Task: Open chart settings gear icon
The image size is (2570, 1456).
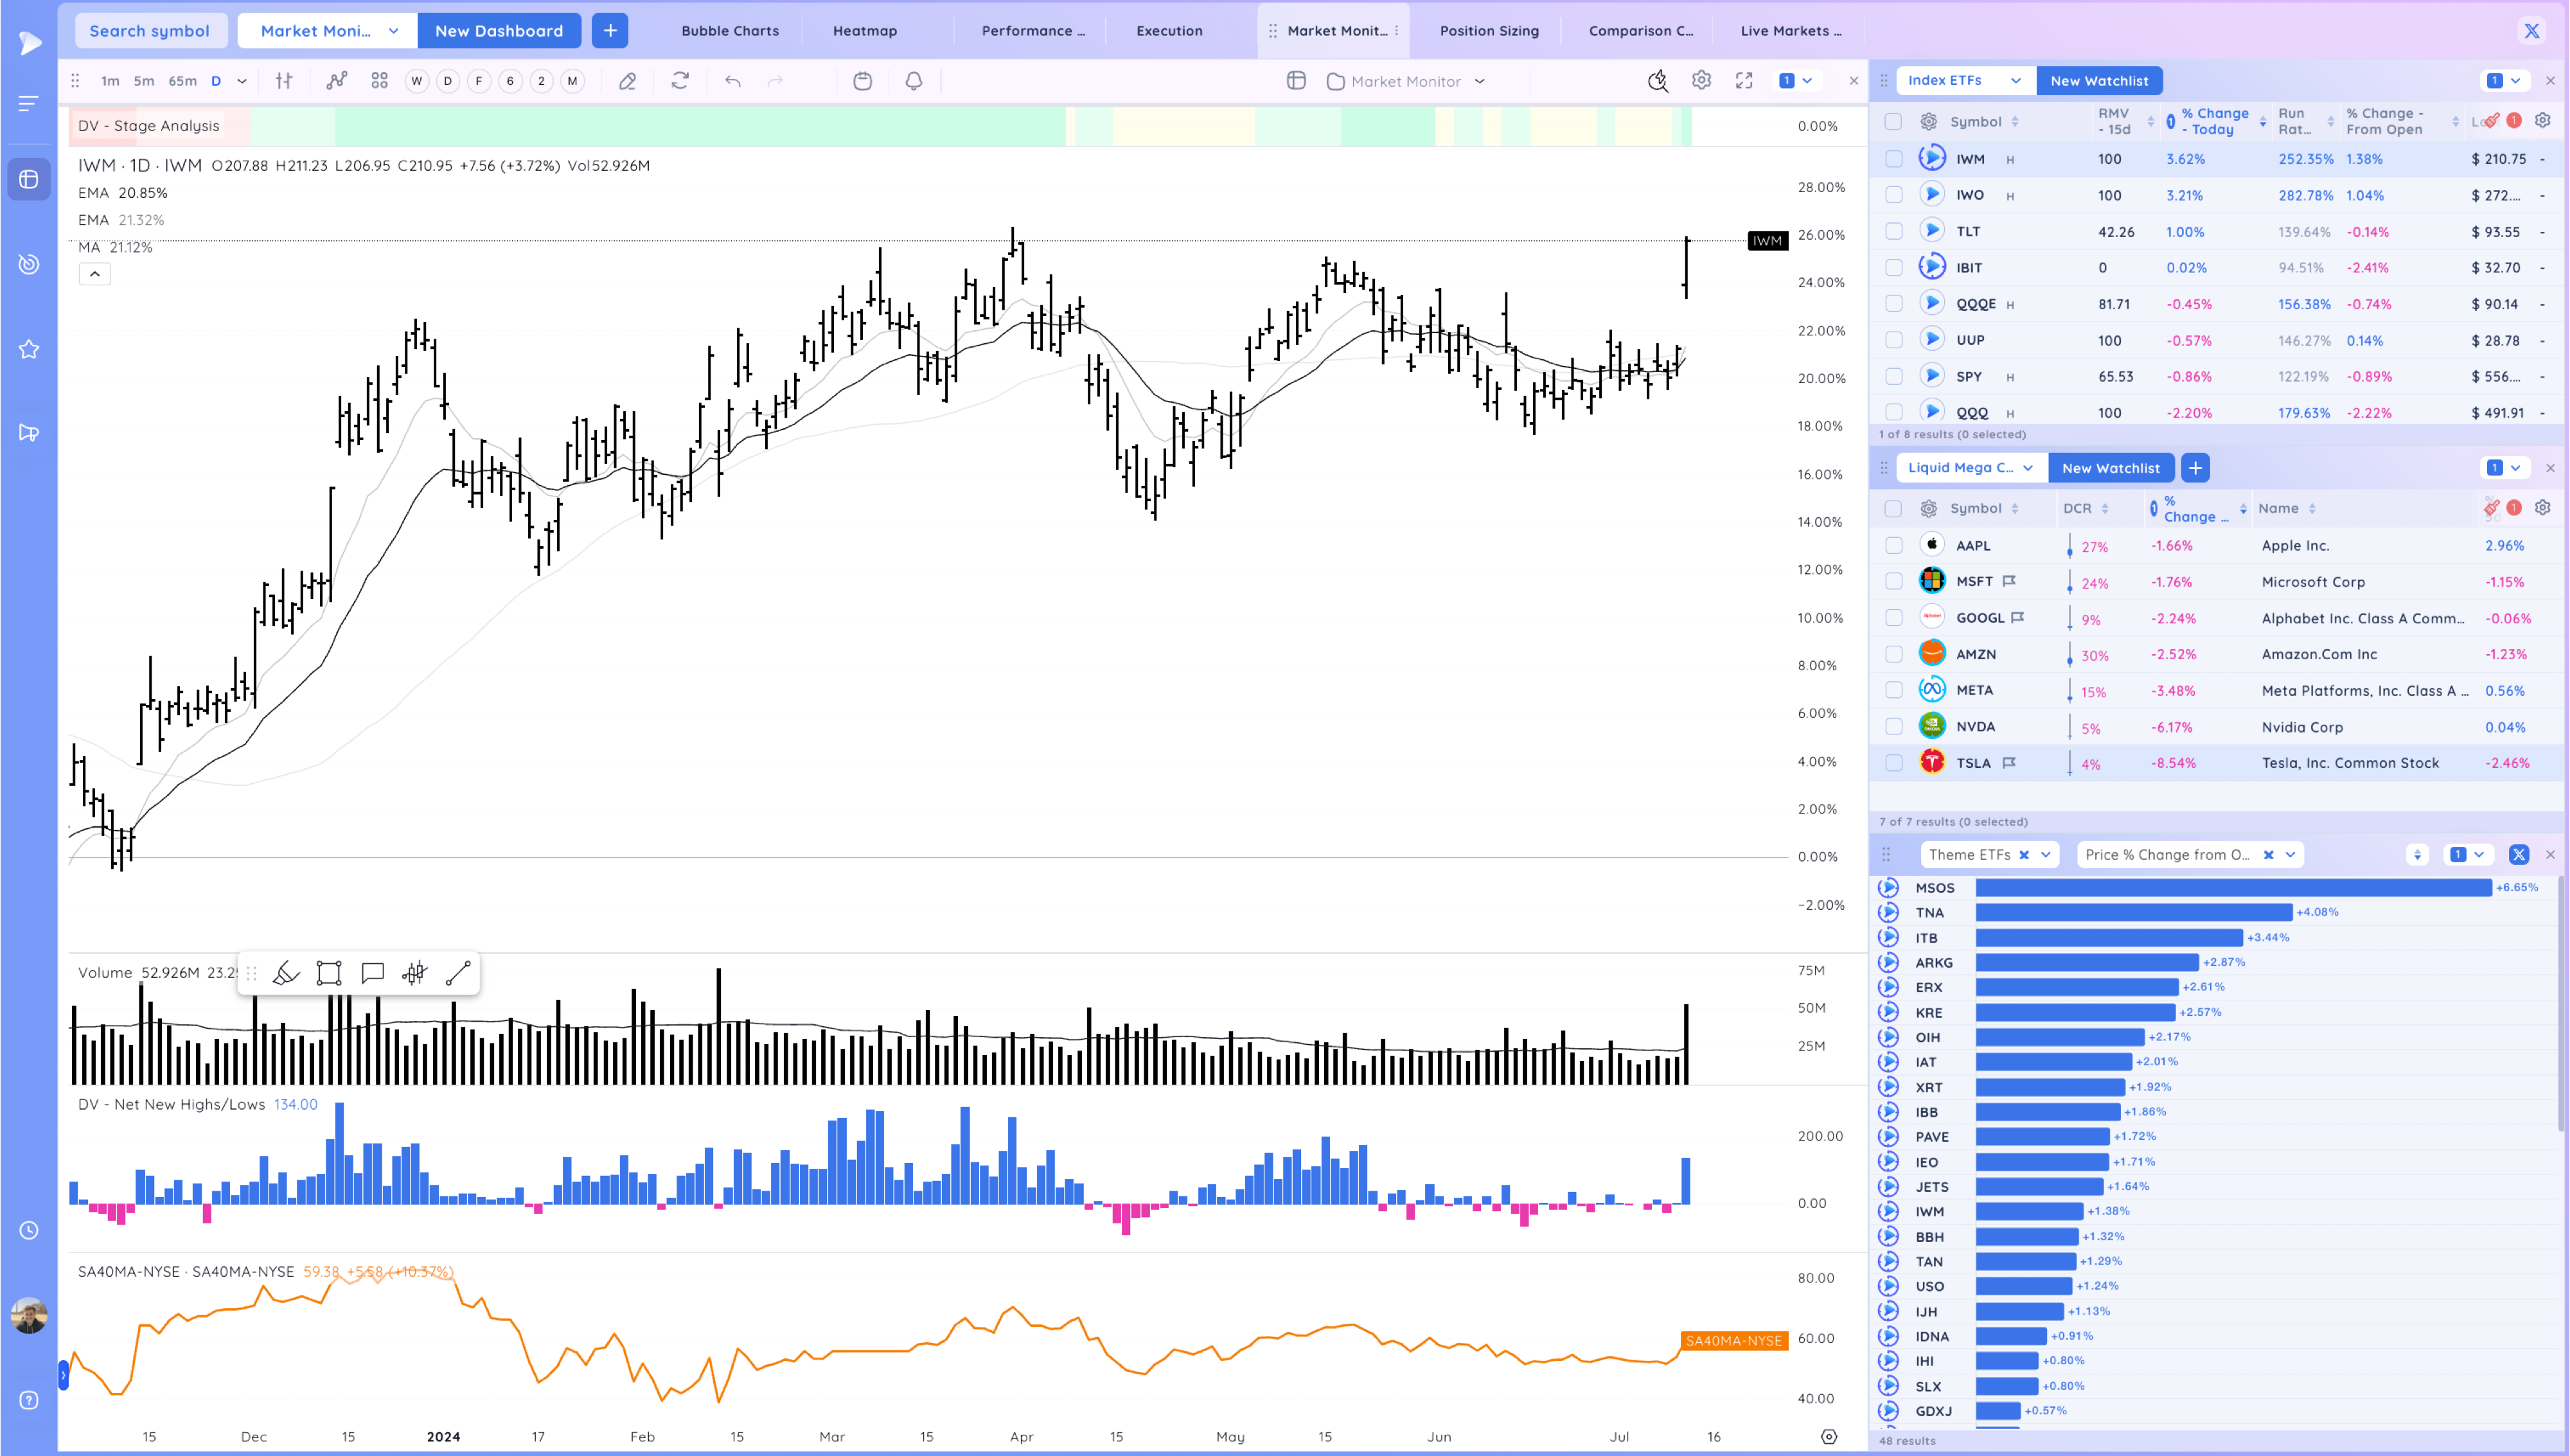Action: click(x=1700, y=81)
